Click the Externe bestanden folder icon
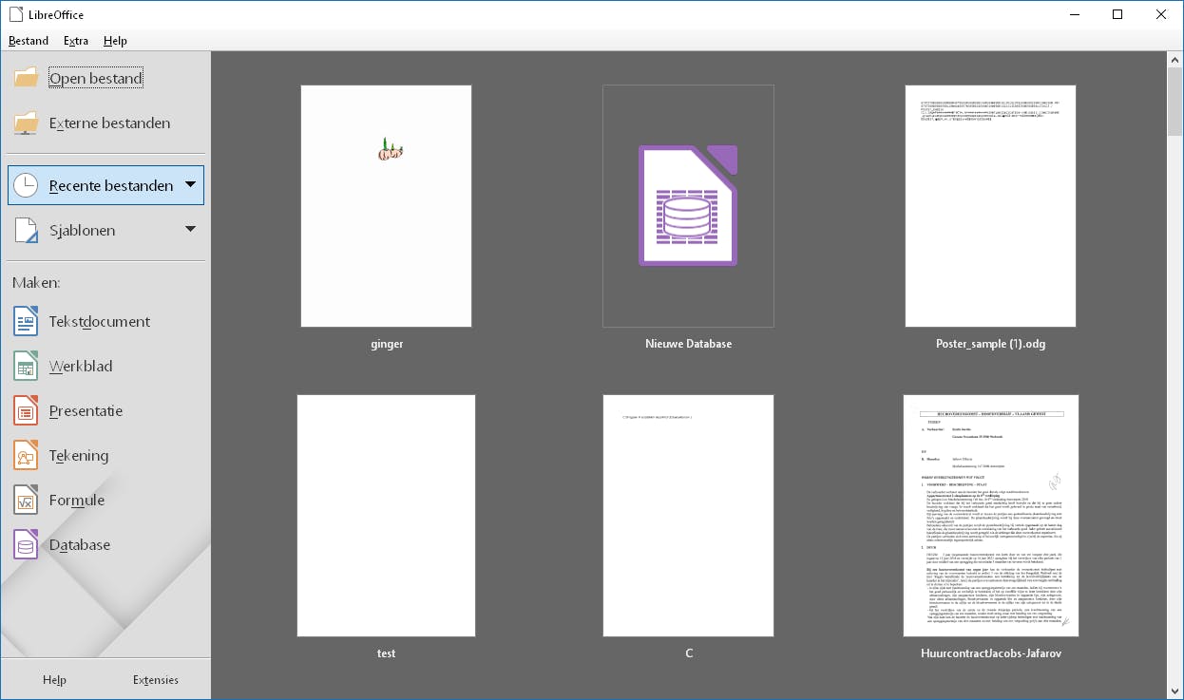The image size is (1184, 700). click(26, 123)
